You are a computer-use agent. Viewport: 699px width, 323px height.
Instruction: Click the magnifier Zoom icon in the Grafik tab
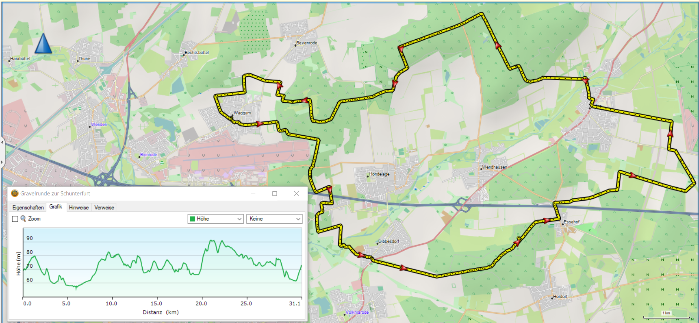[23, 219]
